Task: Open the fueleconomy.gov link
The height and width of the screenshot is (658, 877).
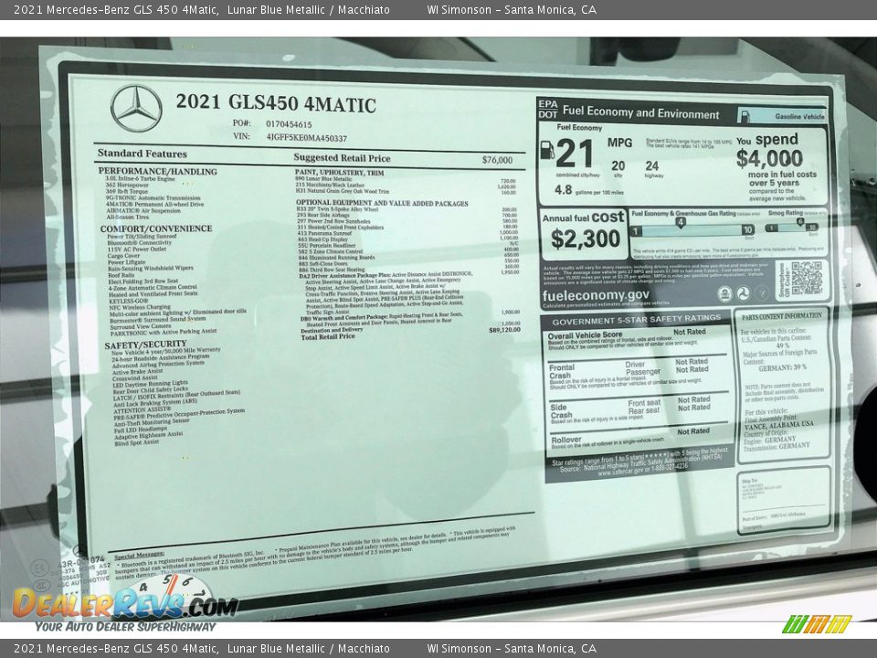Action: [x=596, y=295]
